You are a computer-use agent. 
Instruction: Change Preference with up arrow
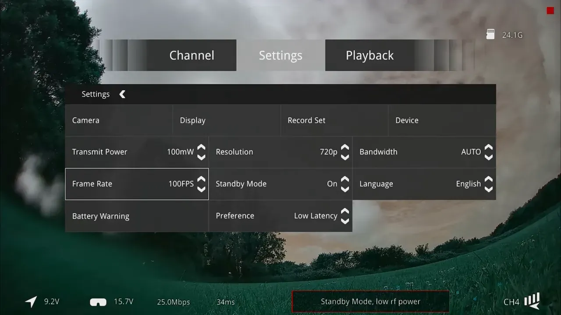(345, 211)
